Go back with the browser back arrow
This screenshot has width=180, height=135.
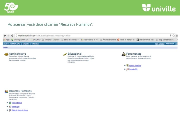click(x=5, y=35)
